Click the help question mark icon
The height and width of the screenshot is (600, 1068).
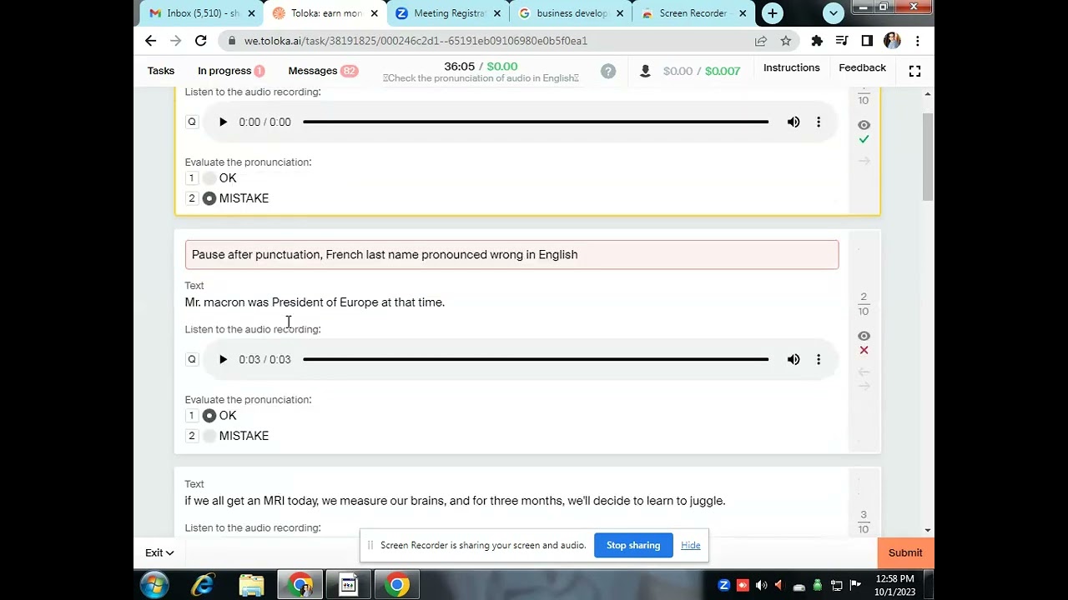[x=608, y=72]
